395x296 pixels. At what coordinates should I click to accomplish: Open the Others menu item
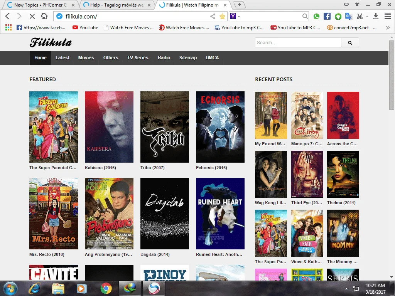111,58
